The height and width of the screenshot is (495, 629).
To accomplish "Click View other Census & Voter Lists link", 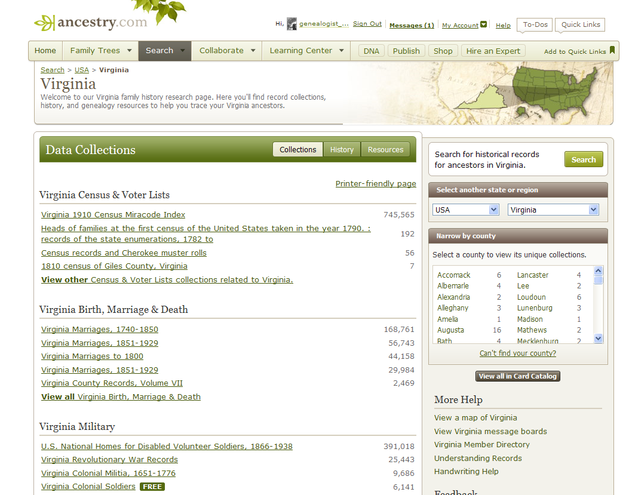I will [167, 279].
